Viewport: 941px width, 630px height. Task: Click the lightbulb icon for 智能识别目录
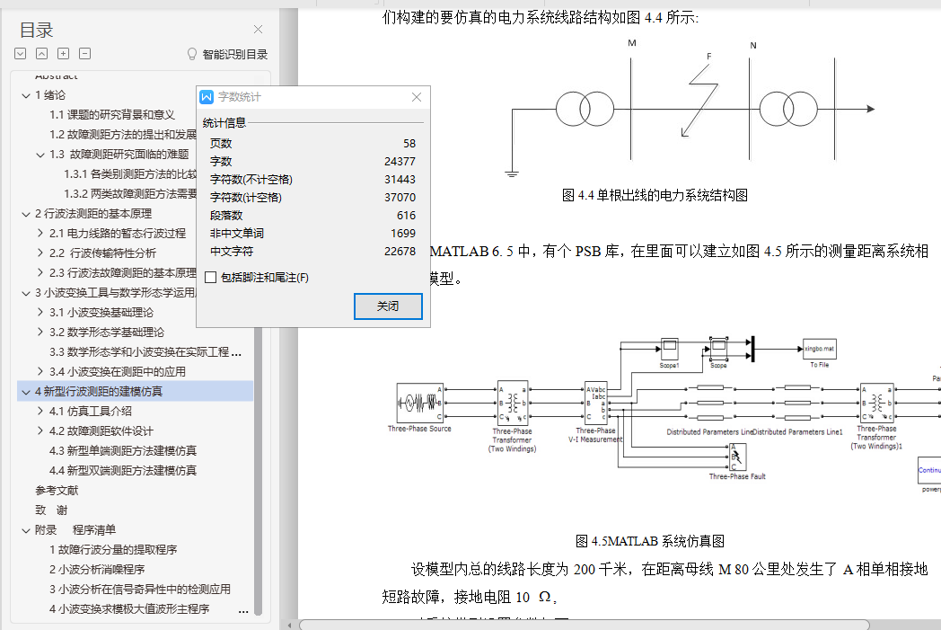[x=192, y=54]
